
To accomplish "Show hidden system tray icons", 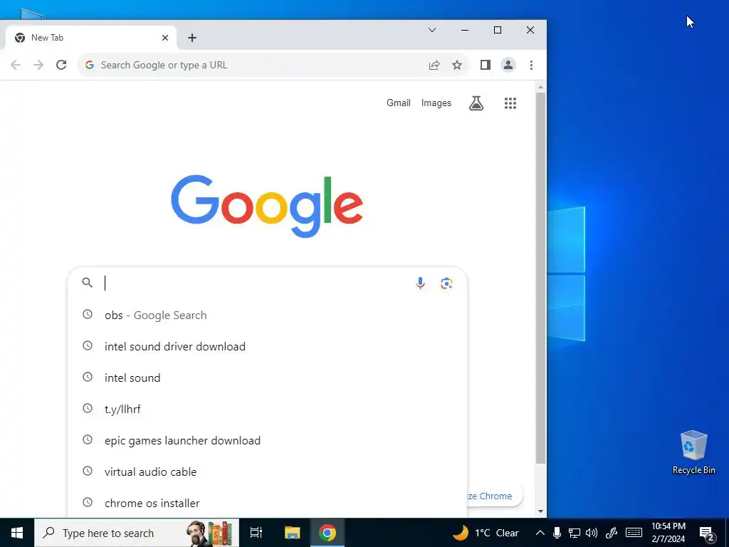I will [540, 533].
